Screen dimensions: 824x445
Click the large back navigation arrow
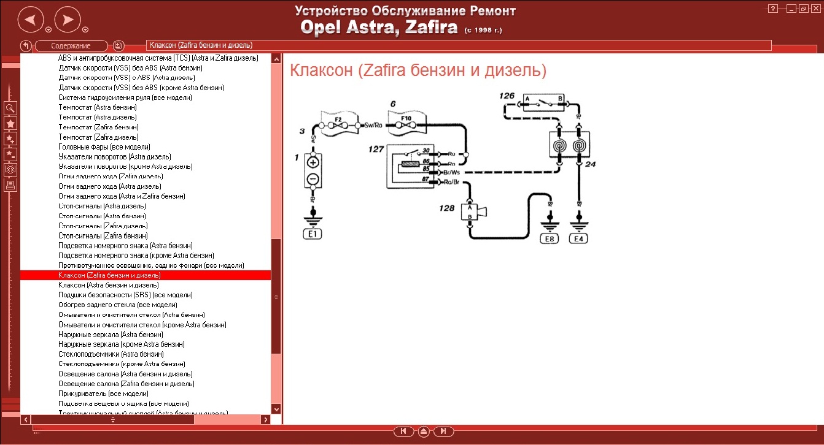tap(31, 20)
